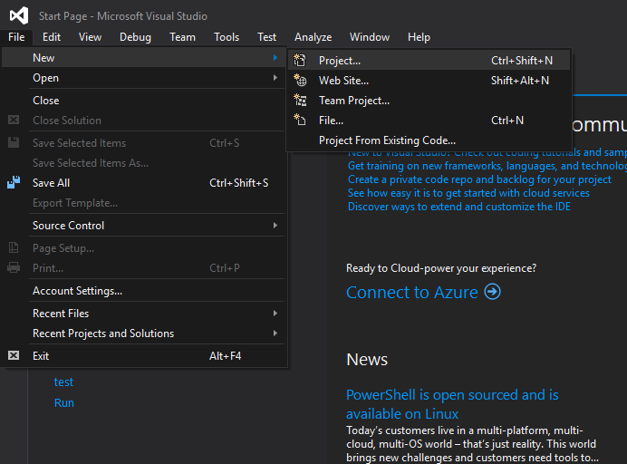Image resolution: width=627 pixels, height=464 pixels.
Task: Click the Save All disk icon
Action: pyautogui.click(x=14, y=182)
